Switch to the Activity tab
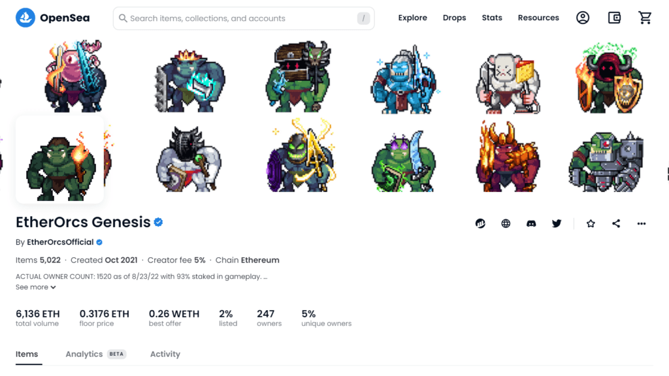Viewport: 669px width, 376px height. (165, 354)
